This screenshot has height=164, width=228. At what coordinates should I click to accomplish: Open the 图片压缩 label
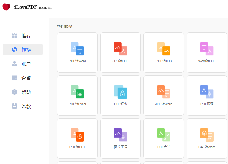pos(120,147)
